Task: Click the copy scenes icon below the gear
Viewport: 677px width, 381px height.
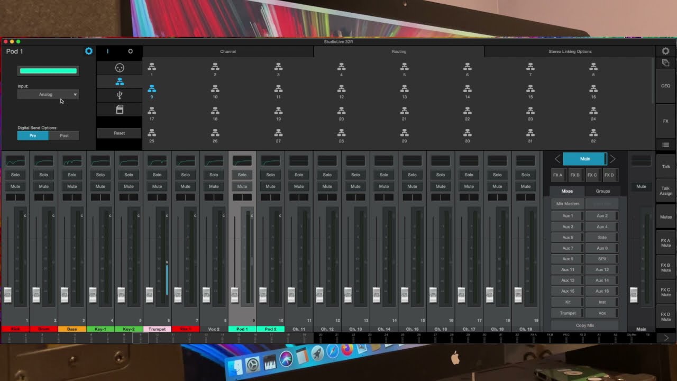Action: click(666, 63)
